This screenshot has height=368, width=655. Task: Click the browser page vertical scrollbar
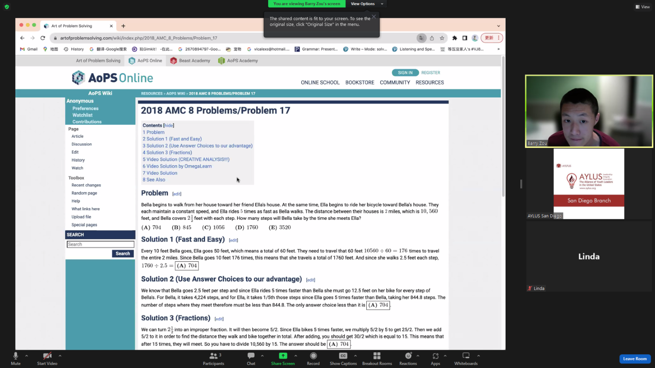503,126
